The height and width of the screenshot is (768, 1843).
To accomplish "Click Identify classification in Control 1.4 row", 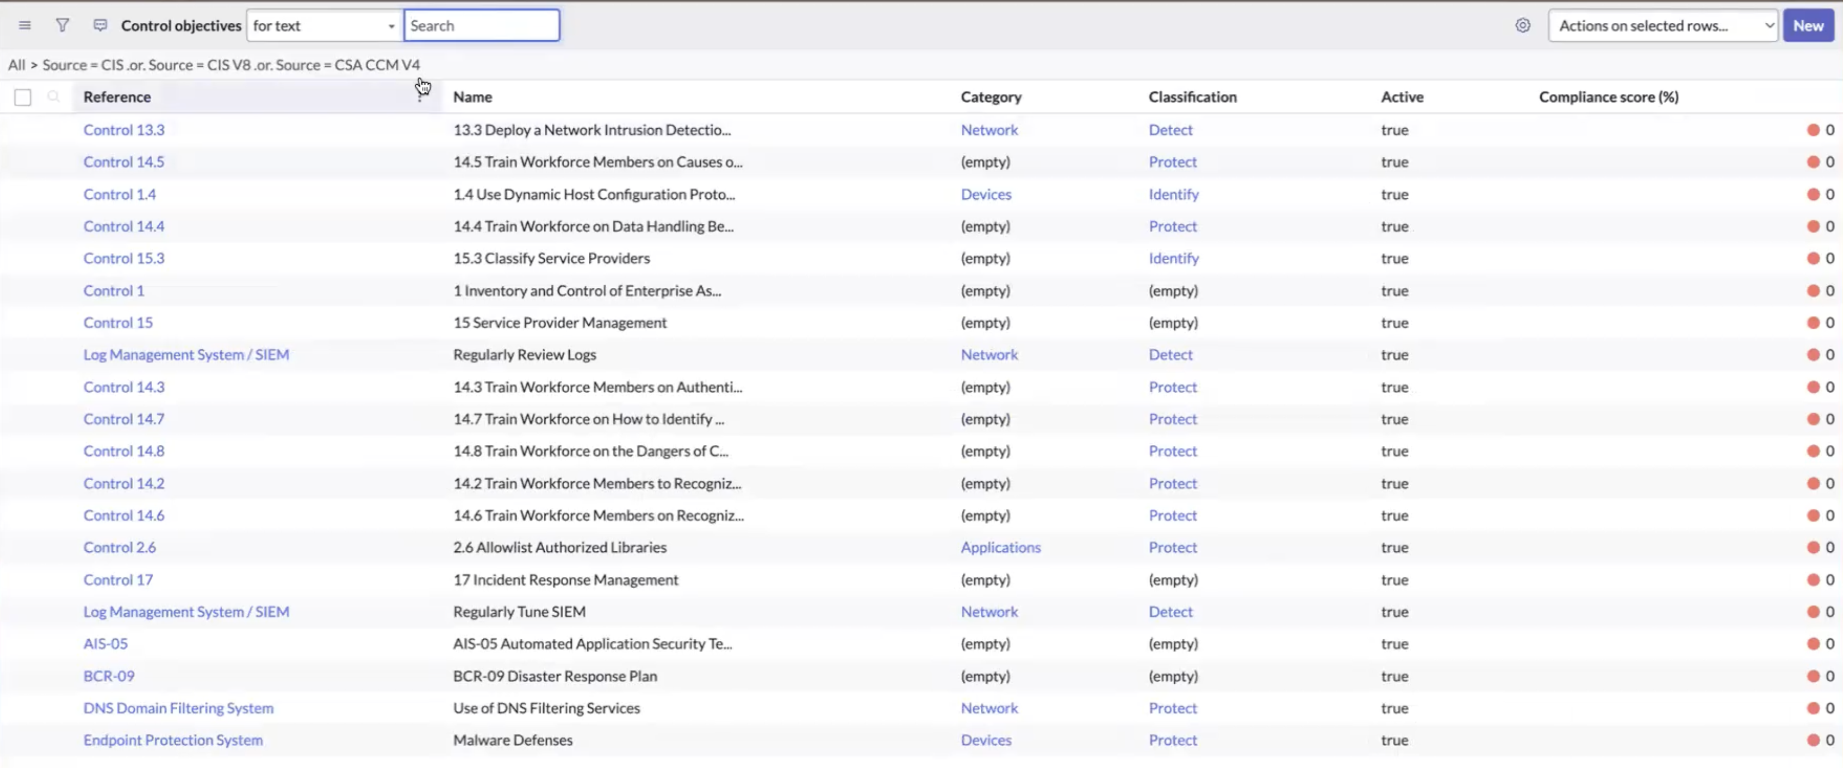I will (1173, 194).
